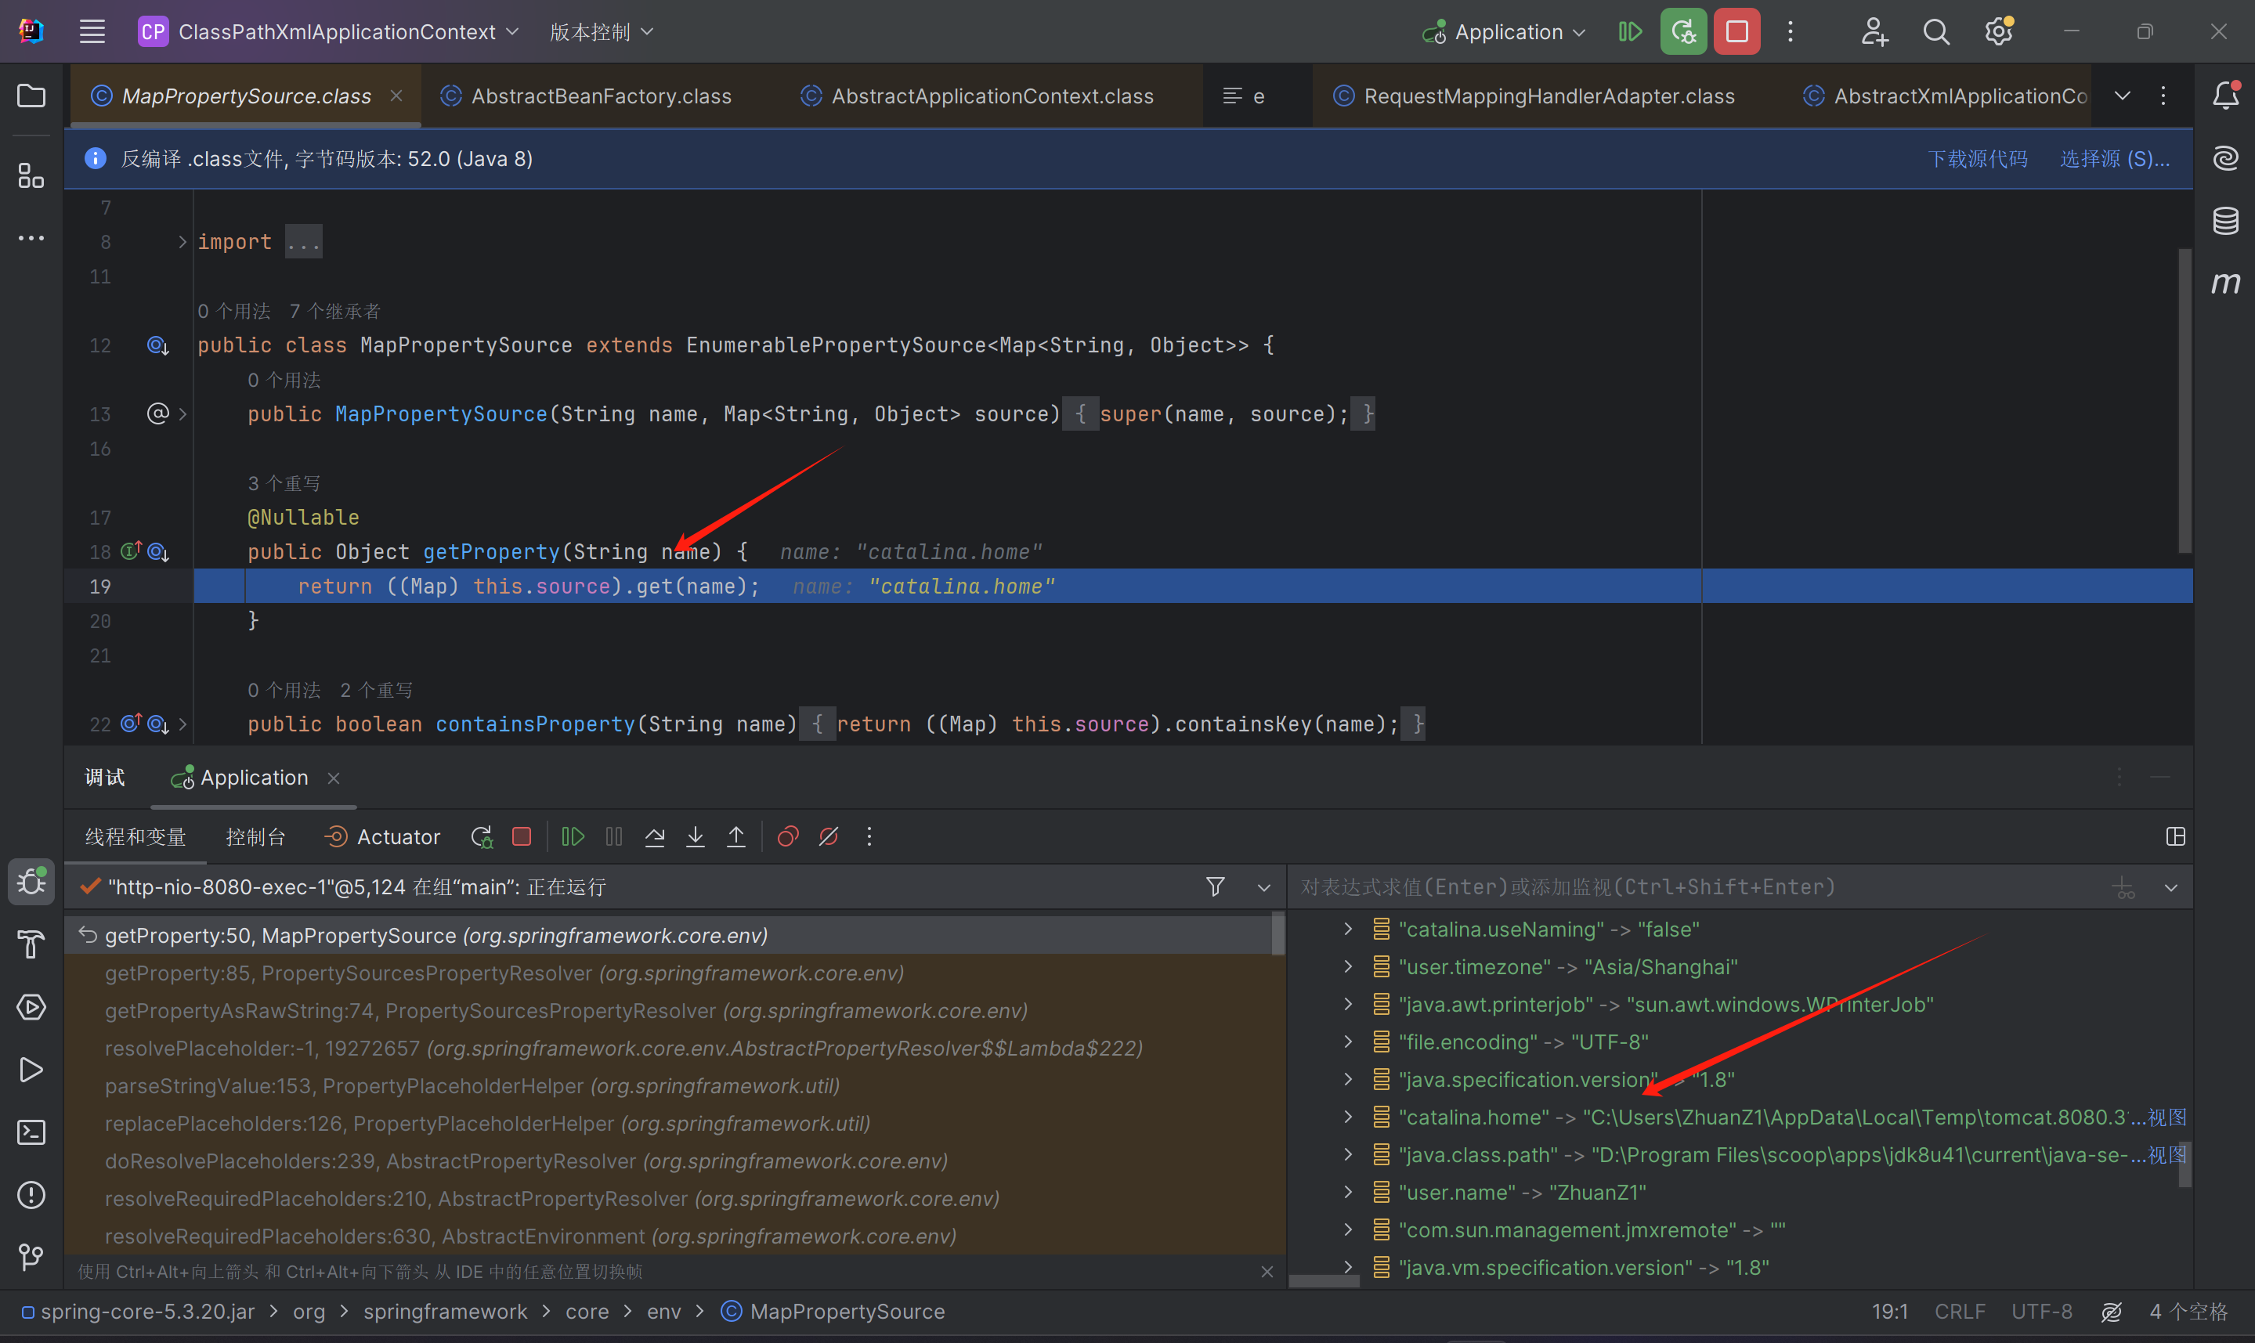Click the Step Out debug icon
This screenshot has height=1343, width=2255.
[x=735, y=837]
